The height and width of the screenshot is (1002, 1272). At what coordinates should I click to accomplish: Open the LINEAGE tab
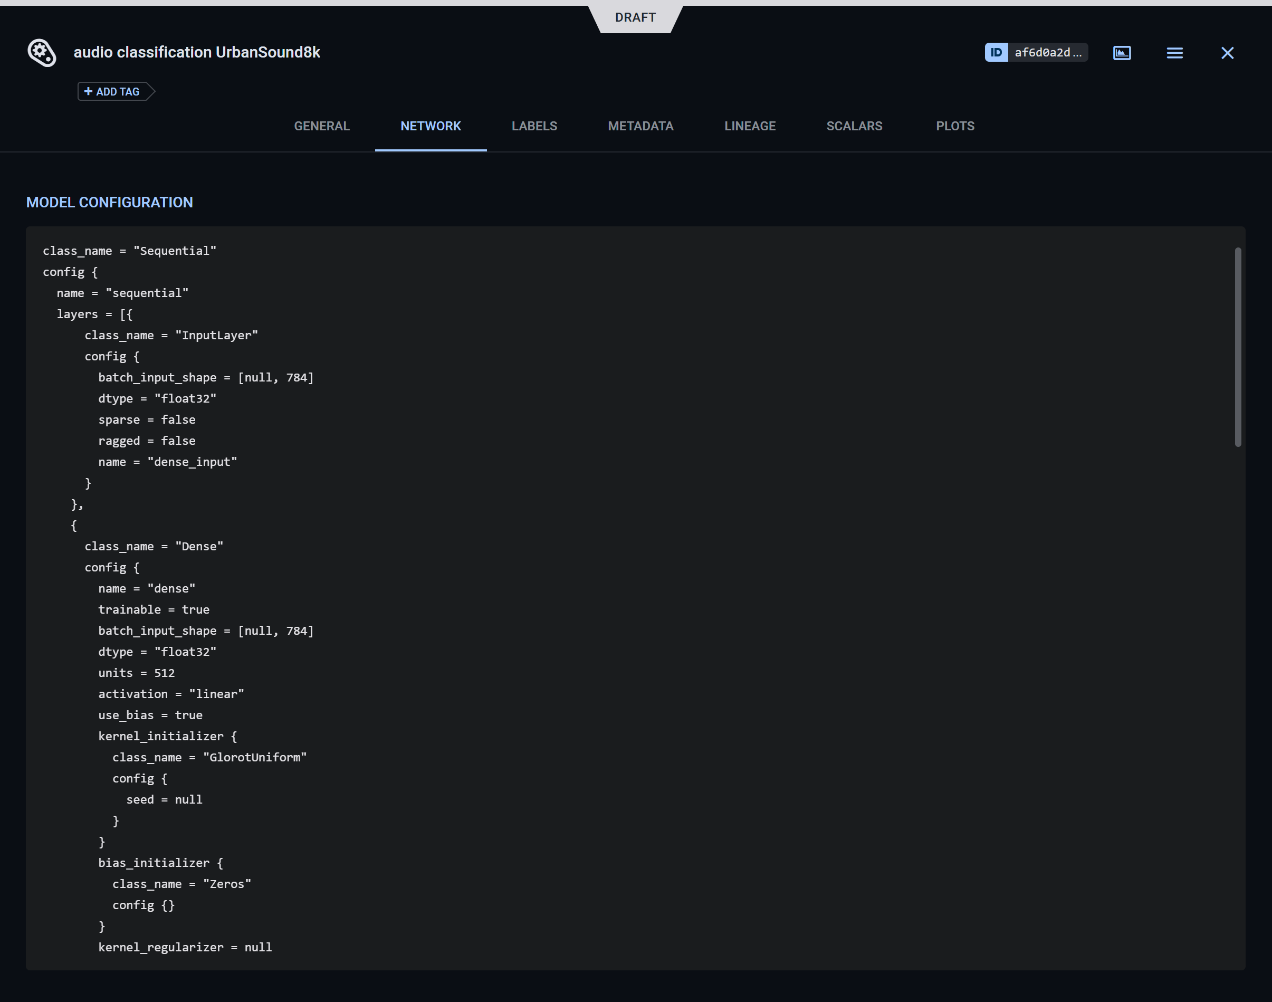point(750,126)
